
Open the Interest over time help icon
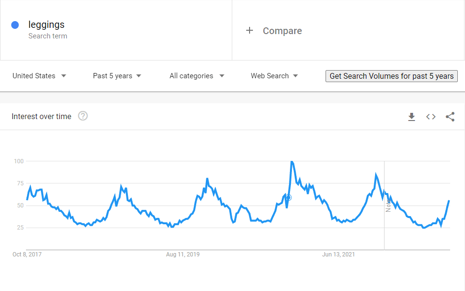click(x=83, y=116)
